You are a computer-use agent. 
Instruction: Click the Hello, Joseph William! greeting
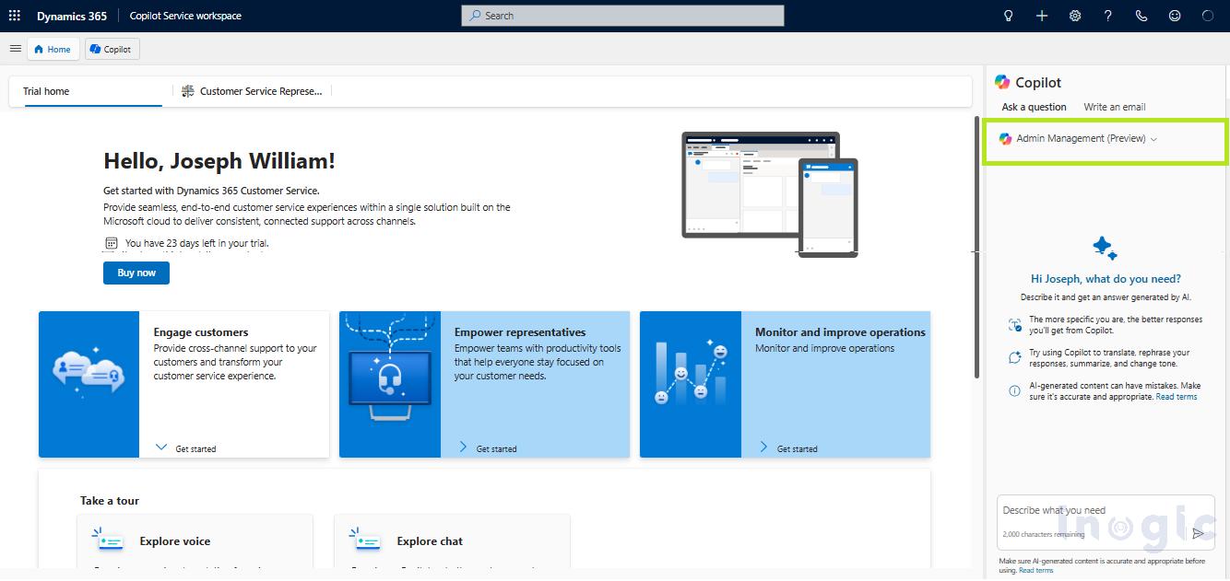219,161
